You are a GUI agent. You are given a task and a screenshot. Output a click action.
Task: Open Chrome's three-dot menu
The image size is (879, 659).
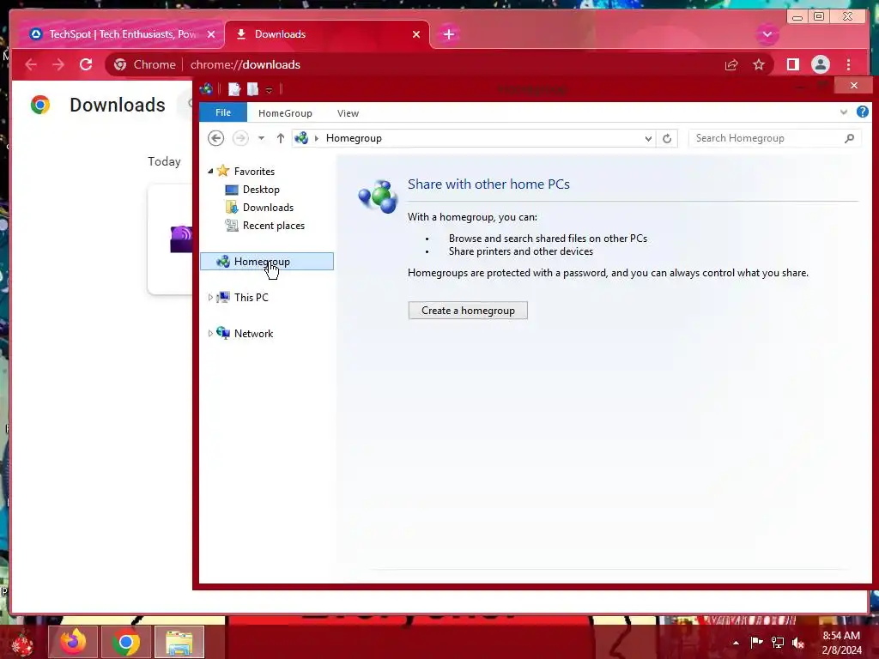coord(849,65)
